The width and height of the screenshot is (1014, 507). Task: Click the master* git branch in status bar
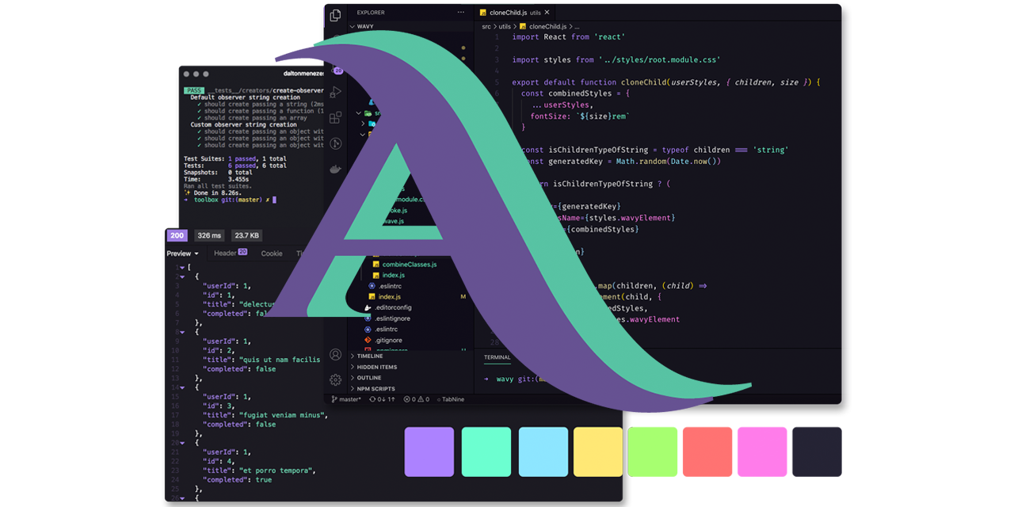click(346, 399)
